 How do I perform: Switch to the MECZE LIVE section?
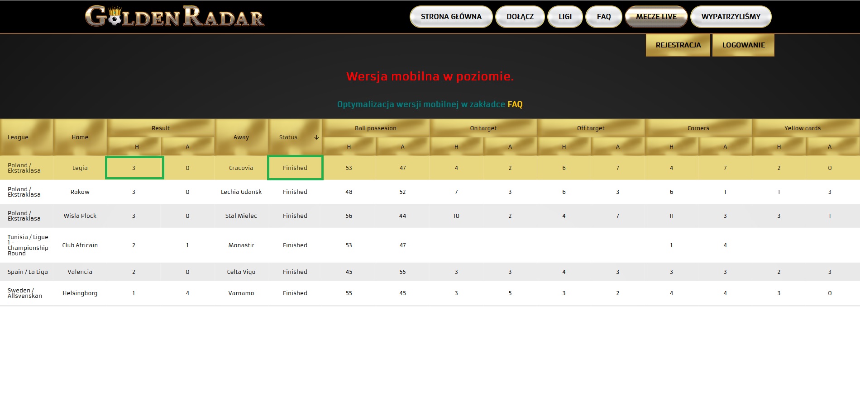[656, 17]
